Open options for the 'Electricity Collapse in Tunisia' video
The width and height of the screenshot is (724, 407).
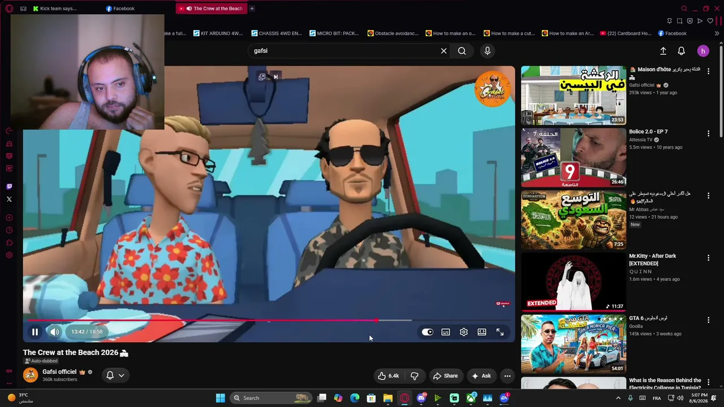click(708, 382)
